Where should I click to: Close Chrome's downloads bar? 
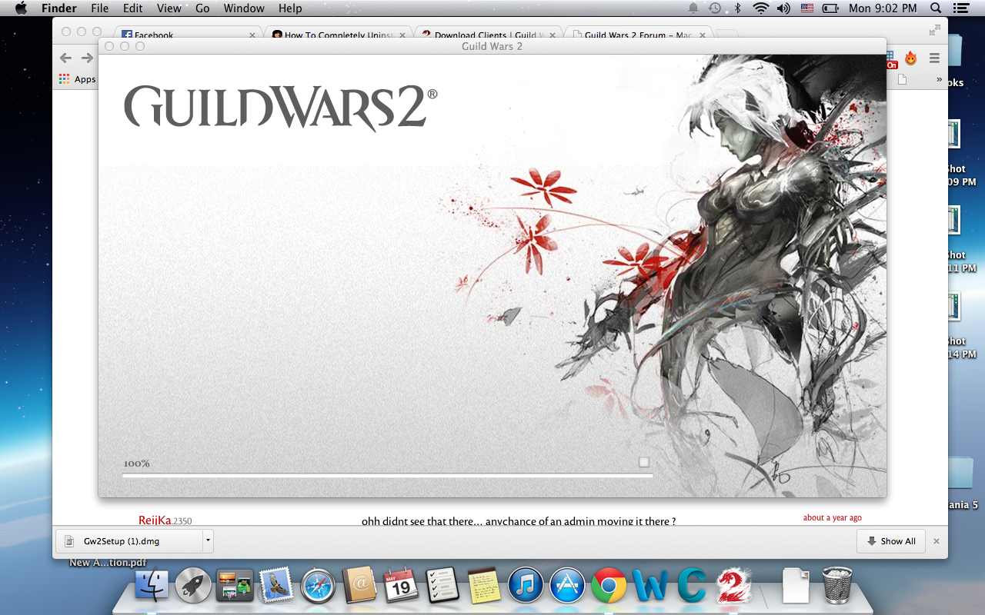937,541
